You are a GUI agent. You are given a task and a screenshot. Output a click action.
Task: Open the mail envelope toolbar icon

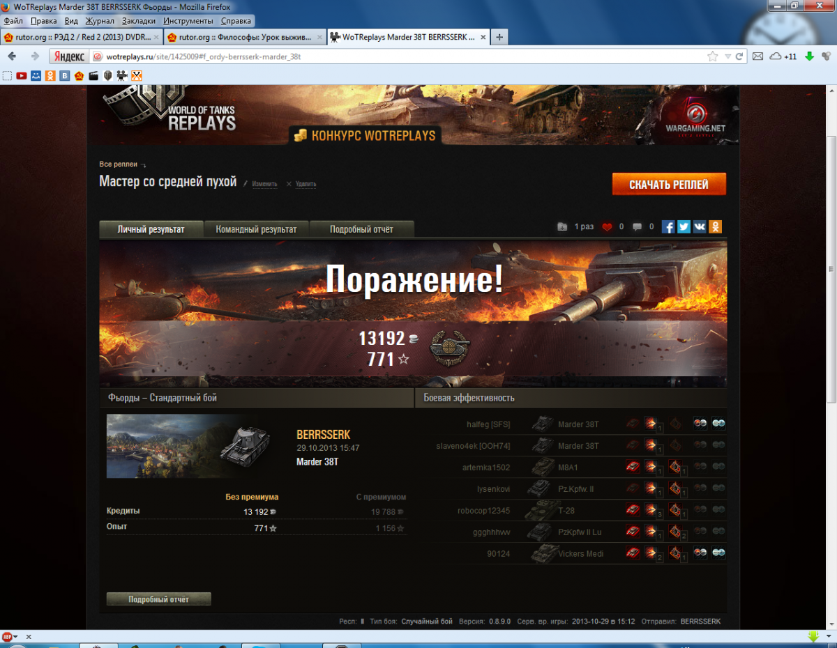(x=758, y=56)
